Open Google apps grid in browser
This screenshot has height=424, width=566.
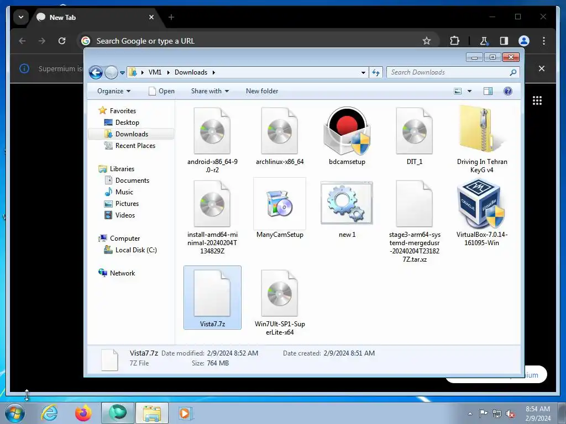[537, 100]
